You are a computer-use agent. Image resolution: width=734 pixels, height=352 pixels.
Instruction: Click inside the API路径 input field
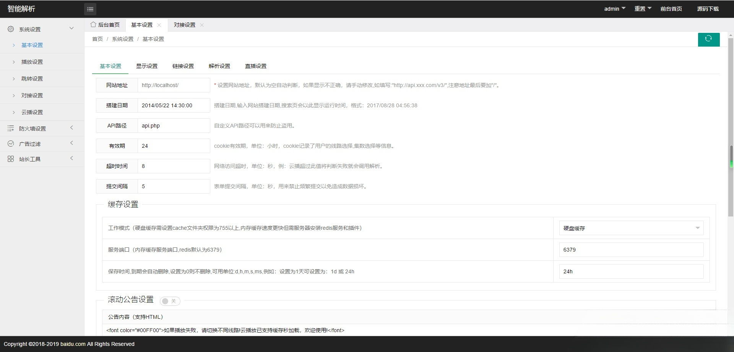point(174,125)
